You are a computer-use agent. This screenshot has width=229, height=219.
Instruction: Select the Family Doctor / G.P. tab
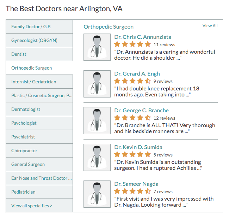point(31,26)
